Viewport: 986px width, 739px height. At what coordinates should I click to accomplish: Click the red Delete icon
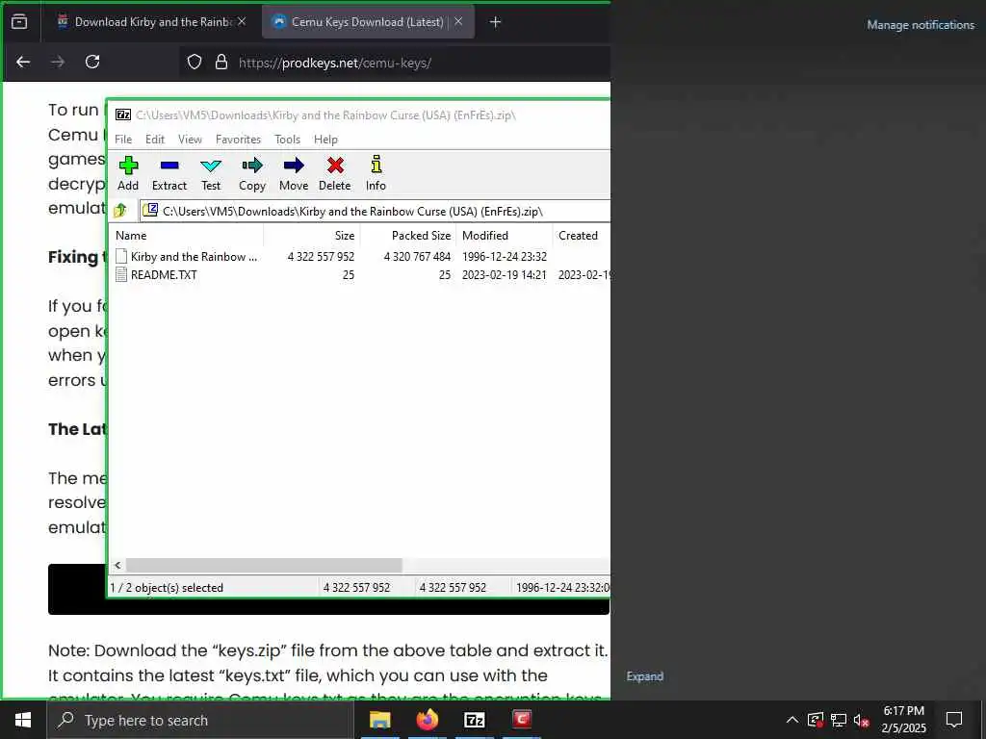pyautogui.click(x=334, y=173)
